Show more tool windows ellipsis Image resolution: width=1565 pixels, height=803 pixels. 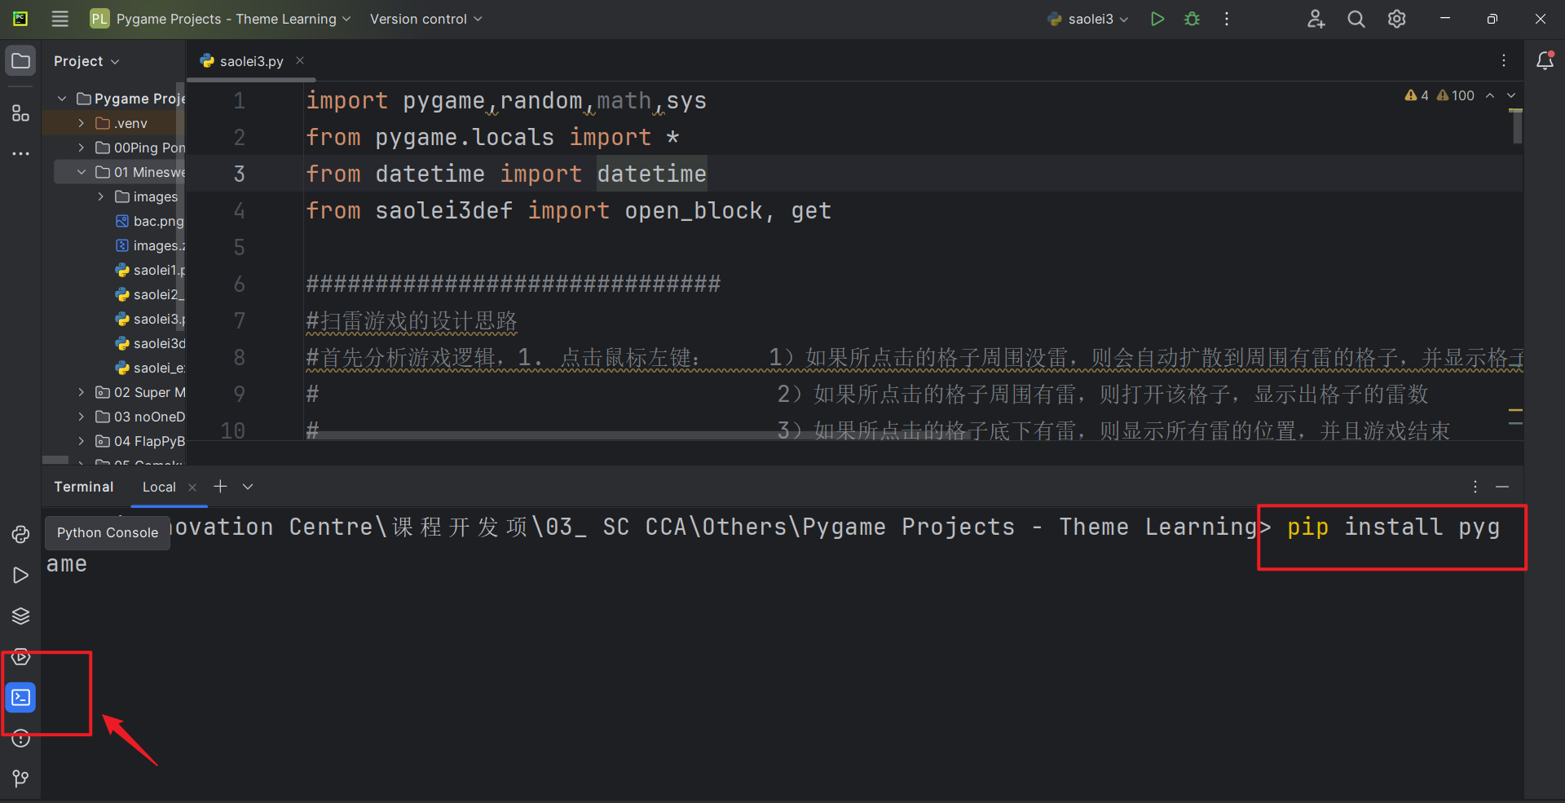20,153
